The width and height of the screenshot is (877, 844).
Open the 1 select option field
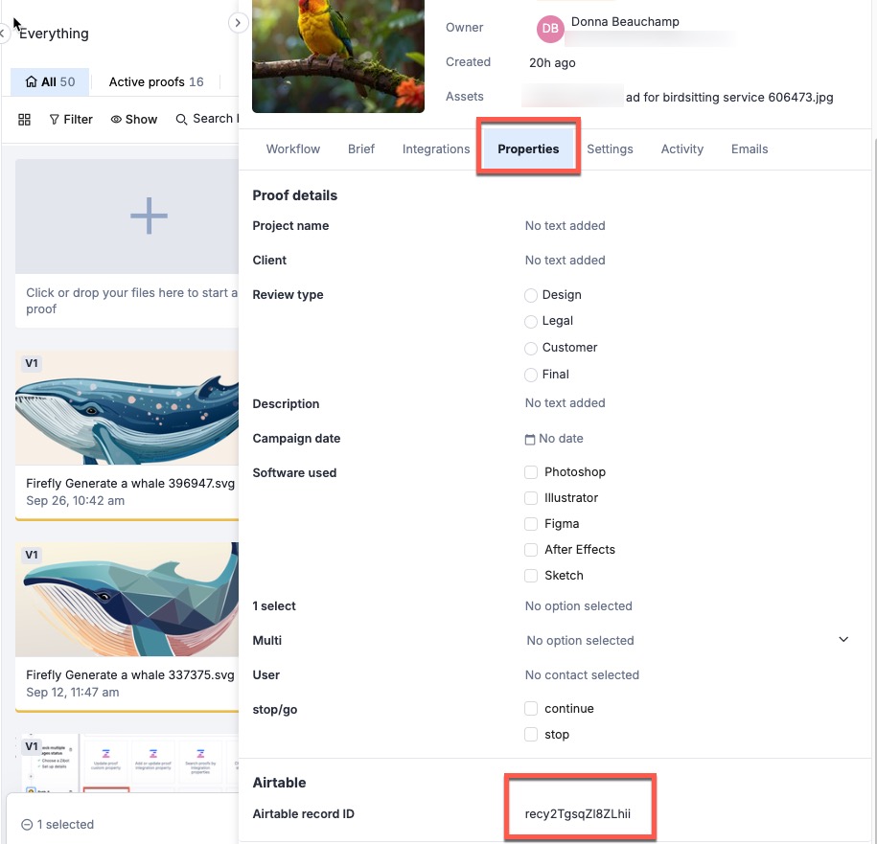(x=579, y=606)
